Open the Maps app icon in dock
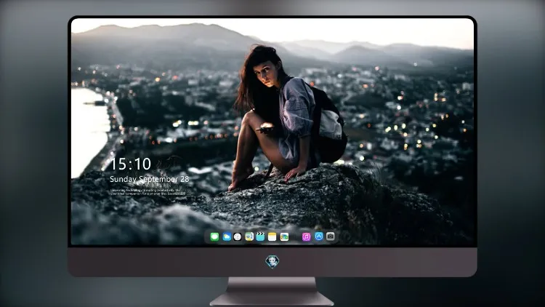Screen dimensions: 545x307 tap(249, 236)
